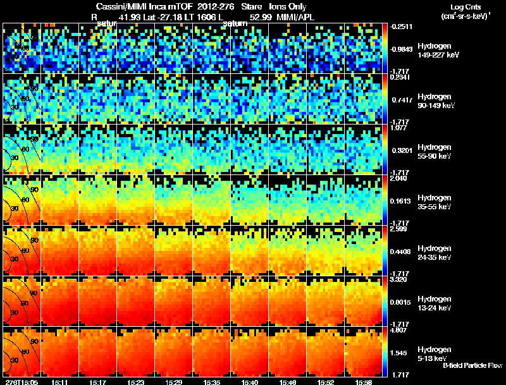Viewport: 506px width, 385px height.
Task: Click the 15:35 time label
Action: 211,382
